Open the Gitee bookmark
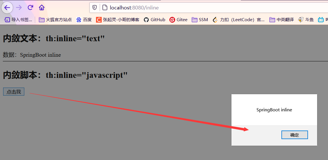 pos(179,20)
